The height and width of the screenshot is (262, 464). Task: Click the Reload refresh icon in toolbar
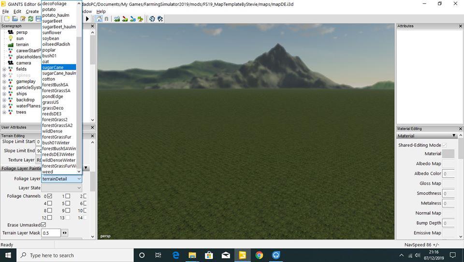pos(30,19)
